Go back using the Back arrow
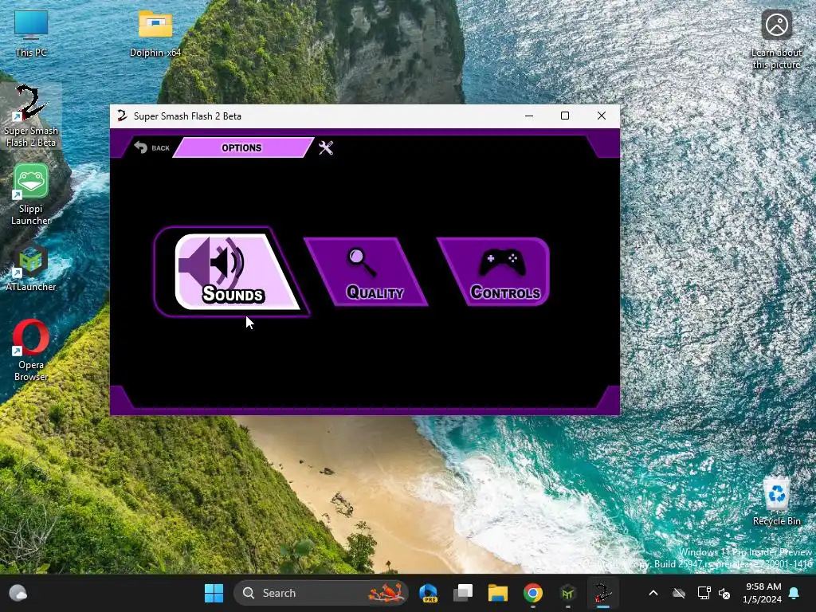Viewport: 816px width, 612px height. point(151,147)
